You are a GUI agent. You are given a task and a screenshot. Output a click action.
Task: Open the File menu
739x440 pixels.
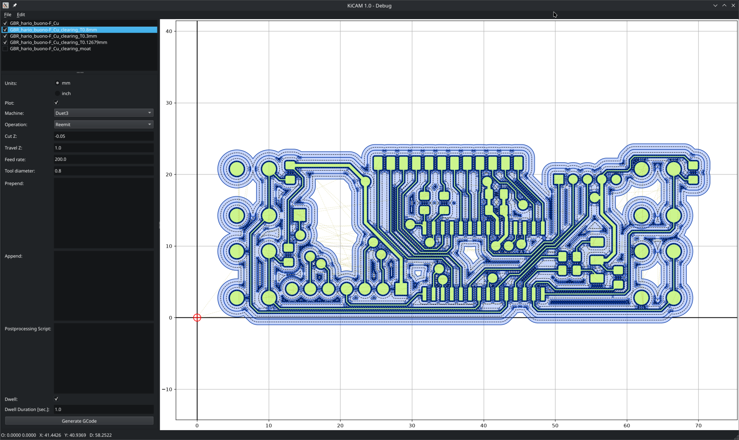click(8, 15)
